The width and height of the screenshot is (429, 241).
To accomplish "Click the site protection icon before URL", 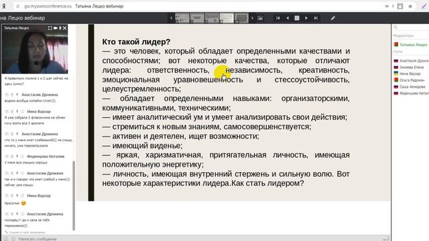I will click(x=18, y=6).
